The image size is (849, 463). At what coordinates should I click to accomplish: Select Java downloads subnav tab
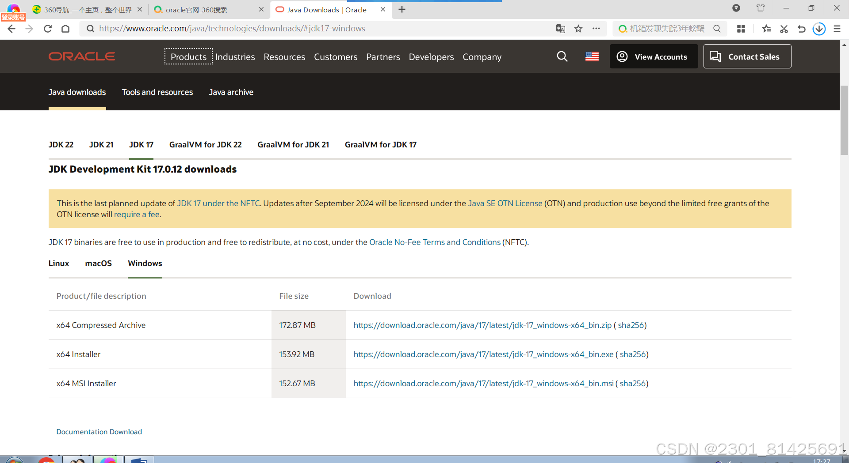click(77, 92)
